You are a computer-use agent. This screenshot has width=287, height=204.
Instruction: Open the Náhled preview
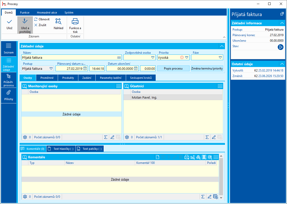click(59, 24)
